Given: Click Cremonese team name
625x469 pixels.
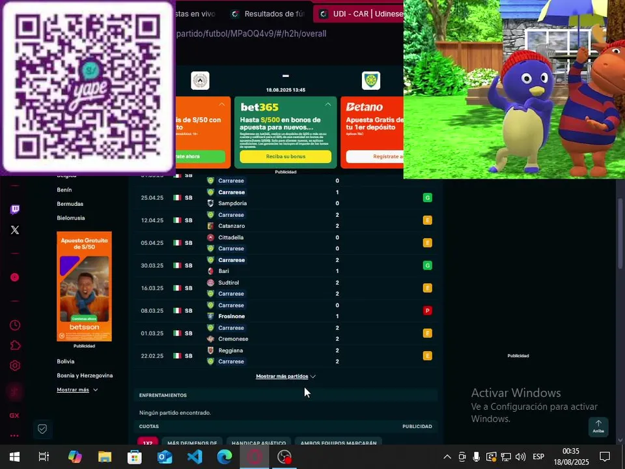Looking at the screenshot, I should 233,339.
